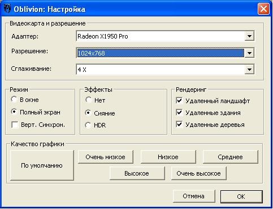273x209 pixels.
Task: Open the Сглаживание dropdown arrow
Action: pos(249,70)
